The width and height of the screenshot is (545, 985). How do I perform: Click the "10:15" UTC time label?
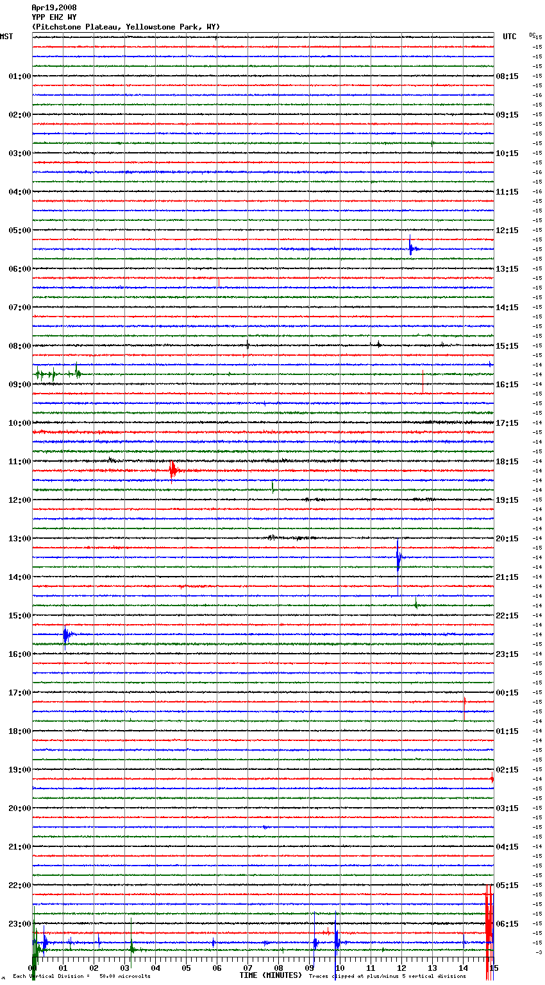click(507, 153)
